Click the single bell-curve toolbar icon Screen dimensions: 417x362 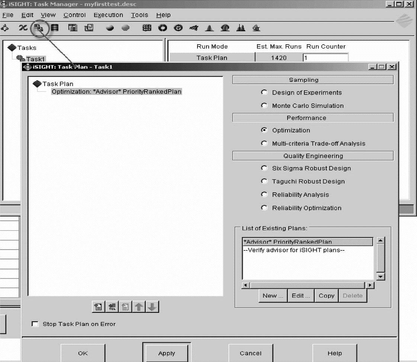point(209,28)
